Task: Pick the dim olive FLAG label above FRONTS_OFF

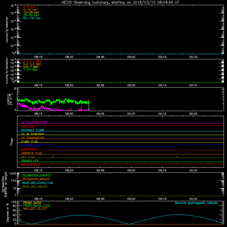Action: (28, 157)
